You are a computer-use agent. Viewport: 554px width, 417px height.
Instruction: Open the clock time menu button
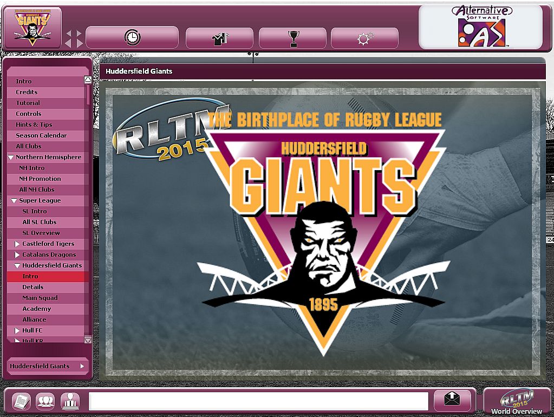132,37
